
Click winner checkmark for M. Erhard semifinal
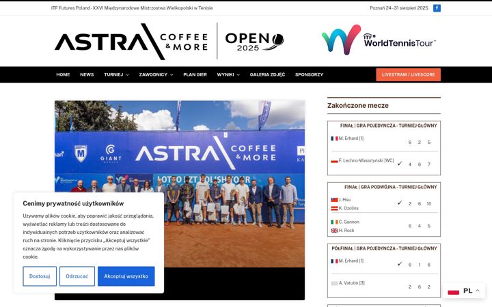400,264
